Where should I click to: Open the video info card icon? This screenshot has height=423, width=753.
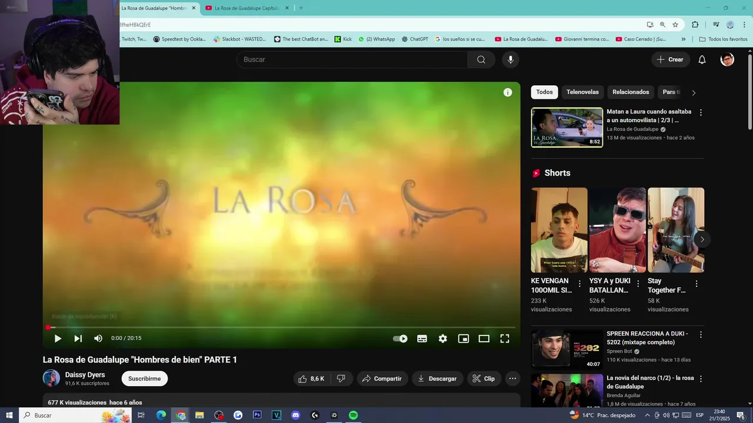pos(508,92)
